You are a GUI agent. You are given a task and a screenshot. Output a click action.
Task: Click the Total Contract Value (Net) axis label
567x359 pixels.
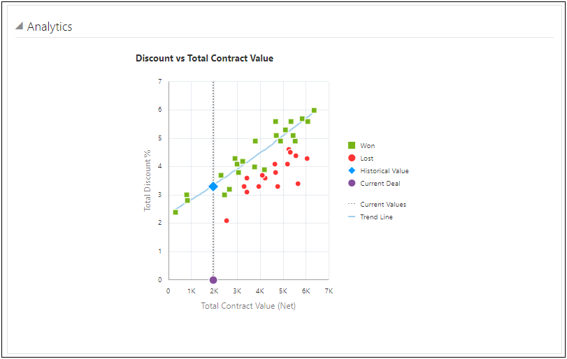click(248, 306)
